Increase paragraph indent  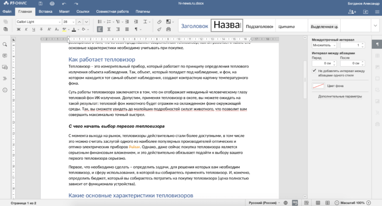136,22
